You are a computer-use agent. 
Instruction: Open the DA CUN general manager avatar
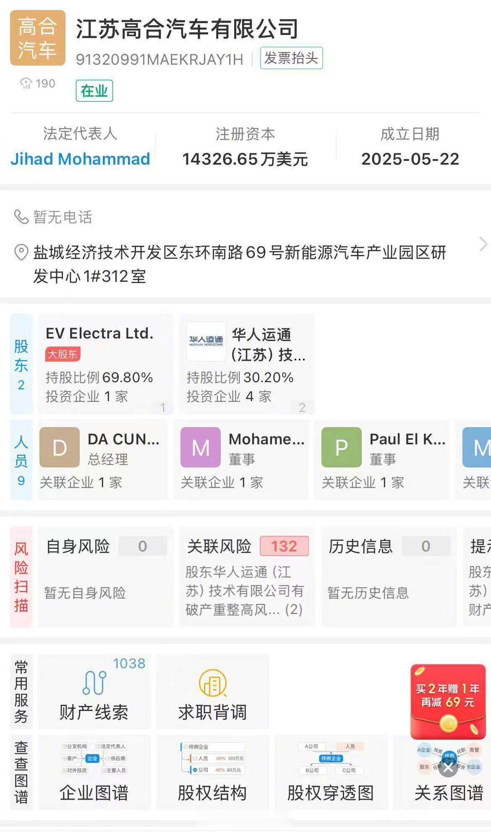[60, 447]
